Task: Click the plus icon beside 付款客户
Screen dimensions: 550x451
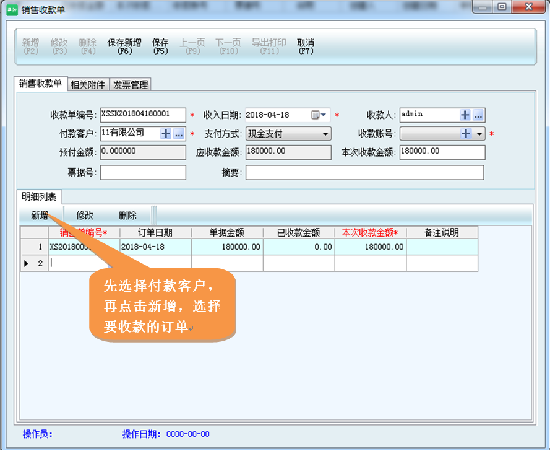Action: [x=166, y=134]
